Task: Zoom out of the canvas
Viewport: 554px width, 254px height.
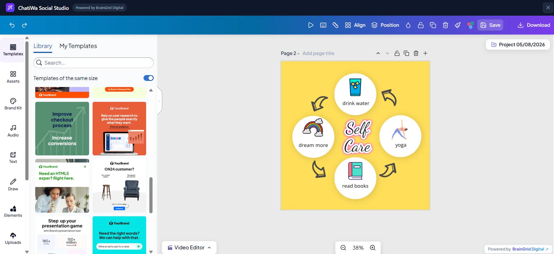Action: pyautogui.click(x=343, y=248)
